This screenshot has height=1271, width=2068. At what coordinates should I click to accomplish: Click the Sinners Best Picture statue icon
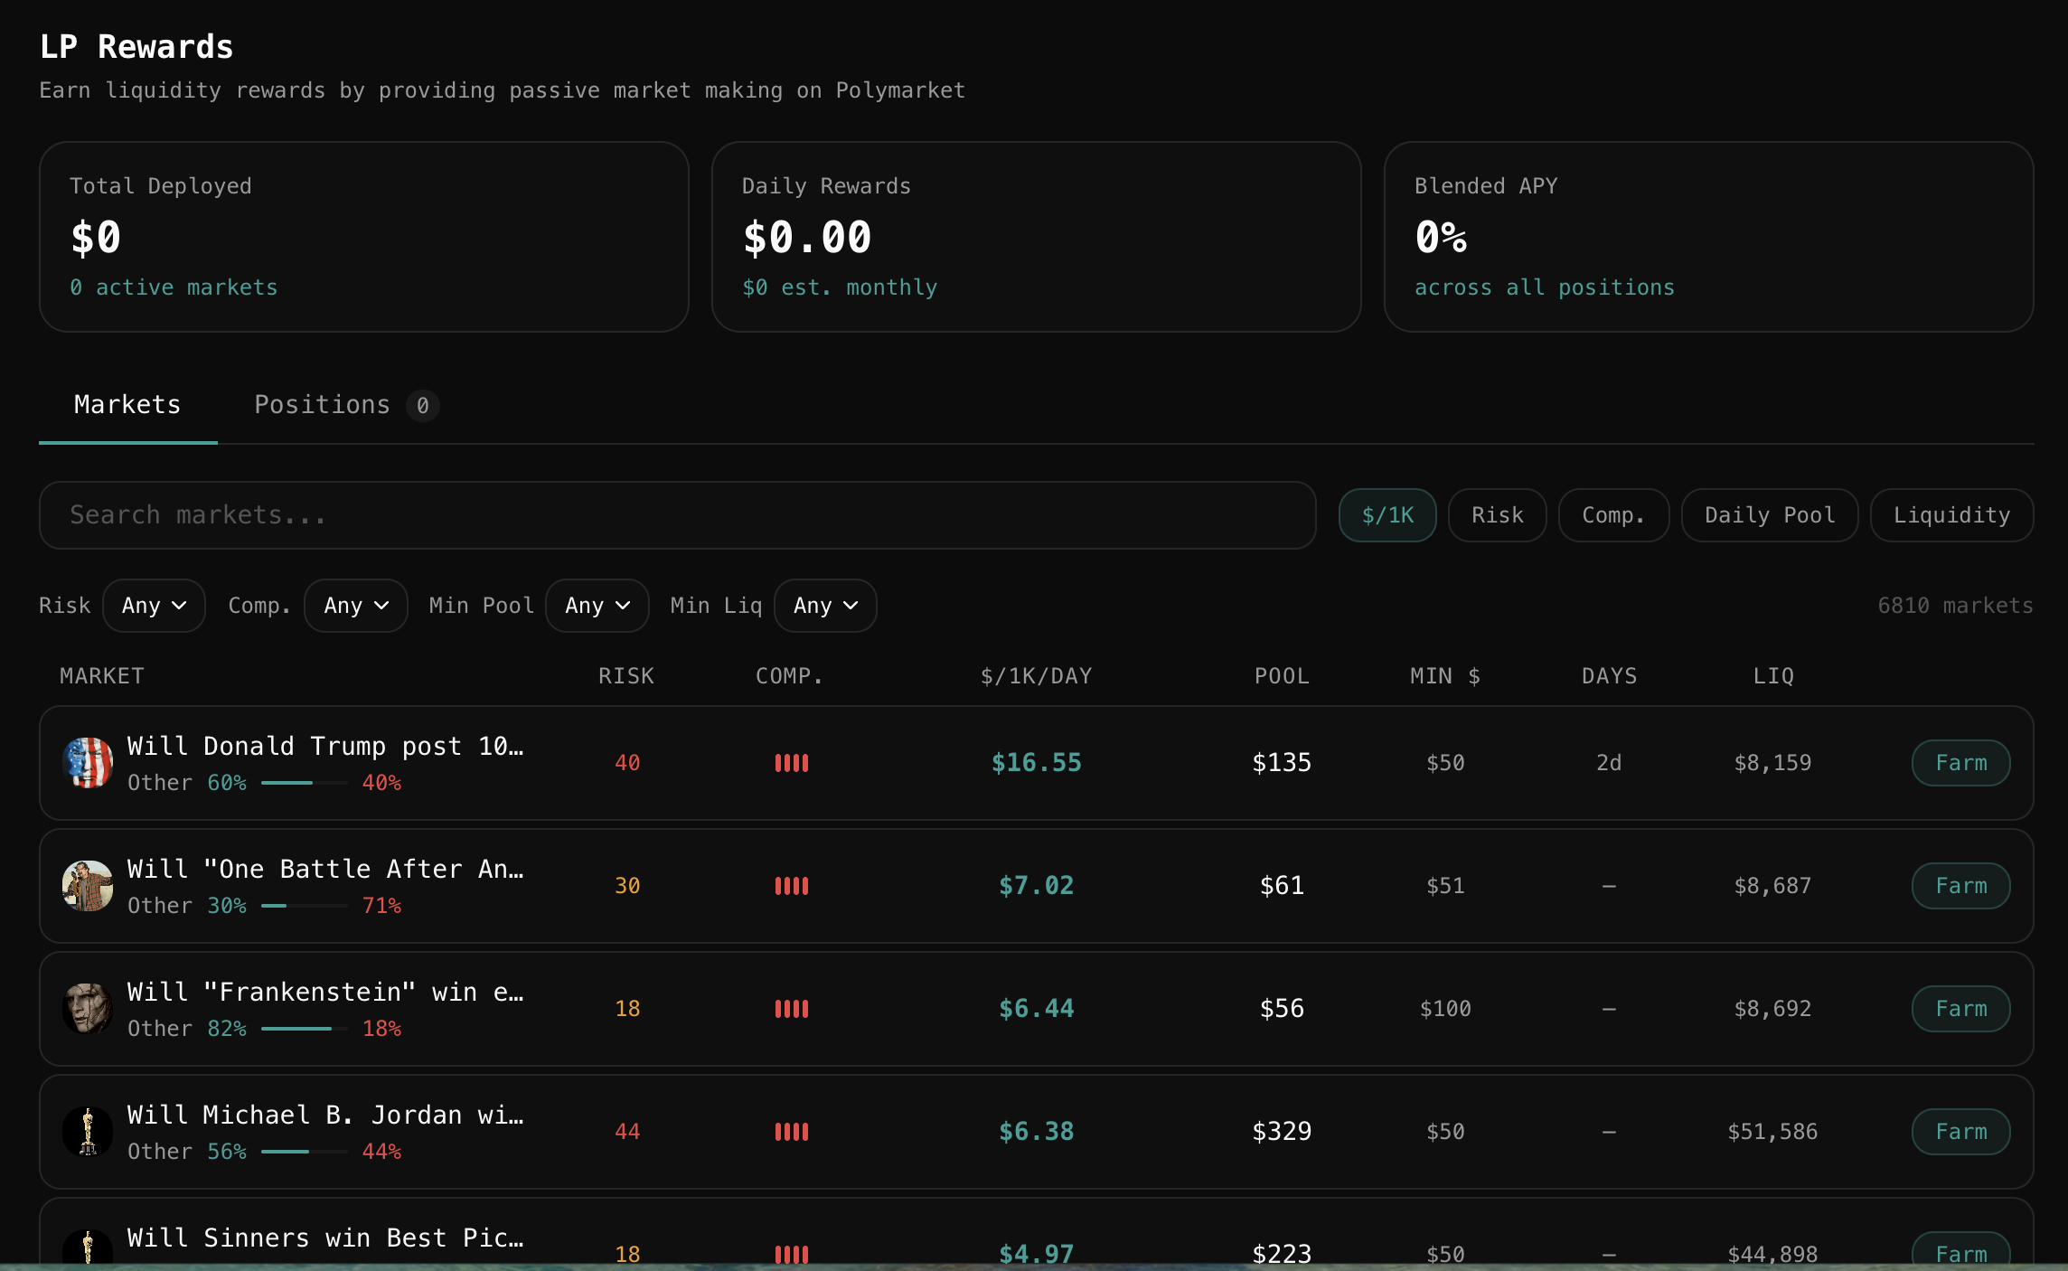(88, 1249)
